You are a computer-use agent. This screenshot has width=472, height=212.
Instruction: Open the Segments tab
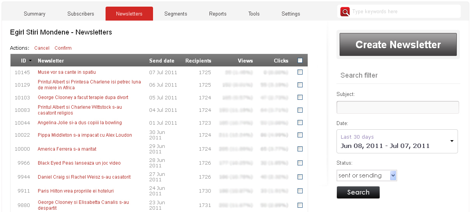[176, 14]
